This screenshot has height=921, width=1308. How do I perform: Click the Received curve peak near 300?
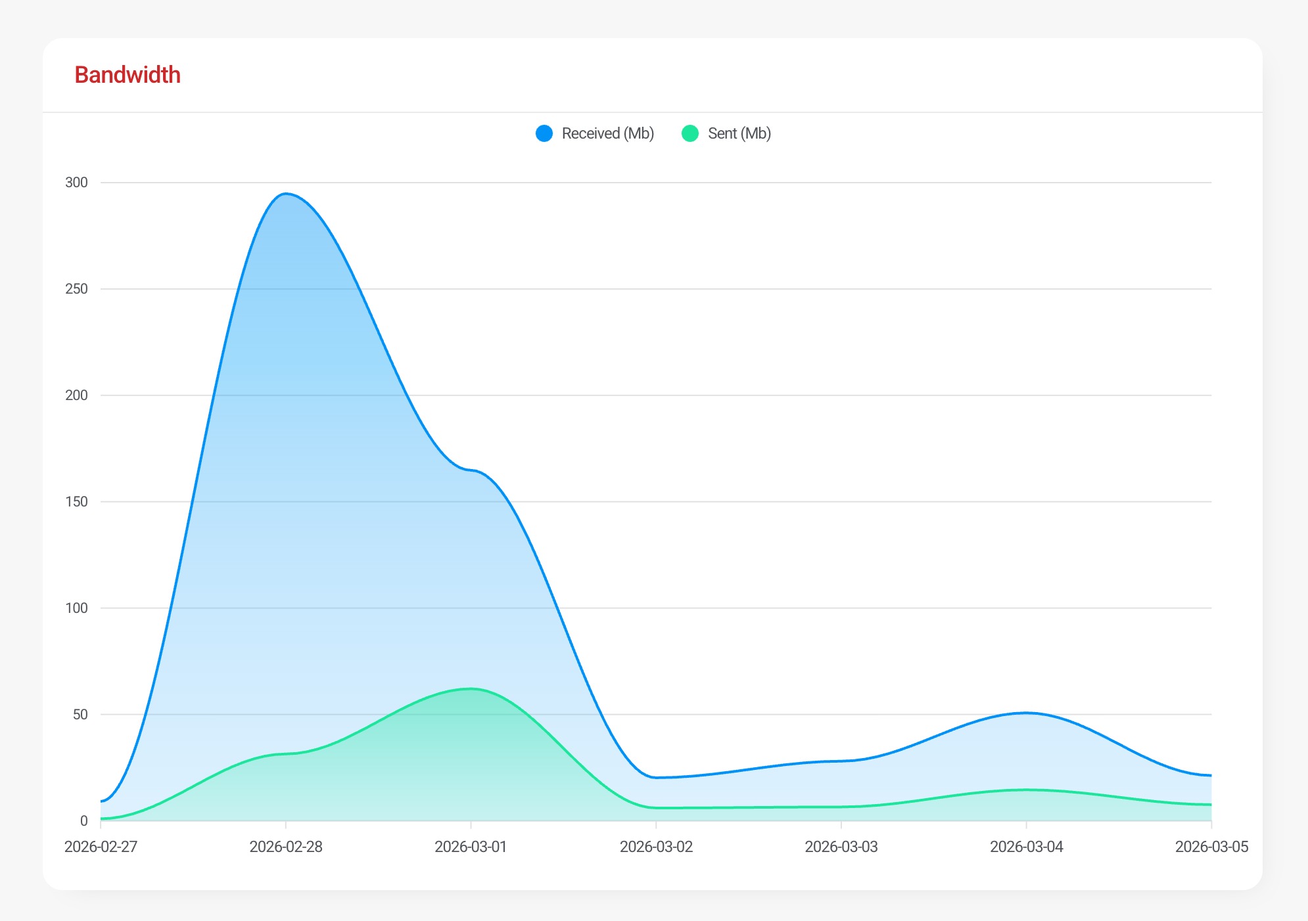pyautogui.click(x=286, y=194)
